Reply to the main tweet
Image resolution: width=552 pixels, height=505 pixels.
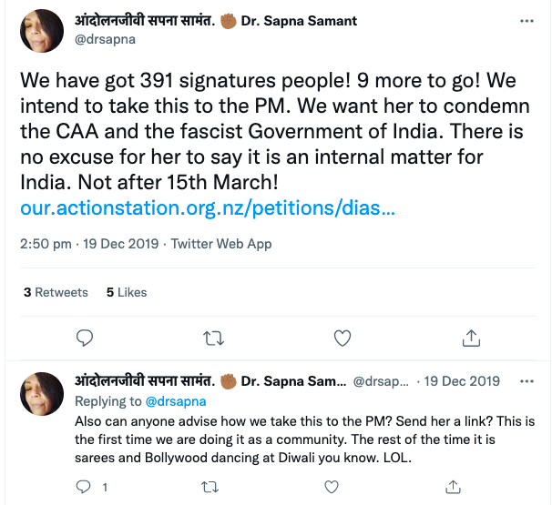click(x=85, y=338)
